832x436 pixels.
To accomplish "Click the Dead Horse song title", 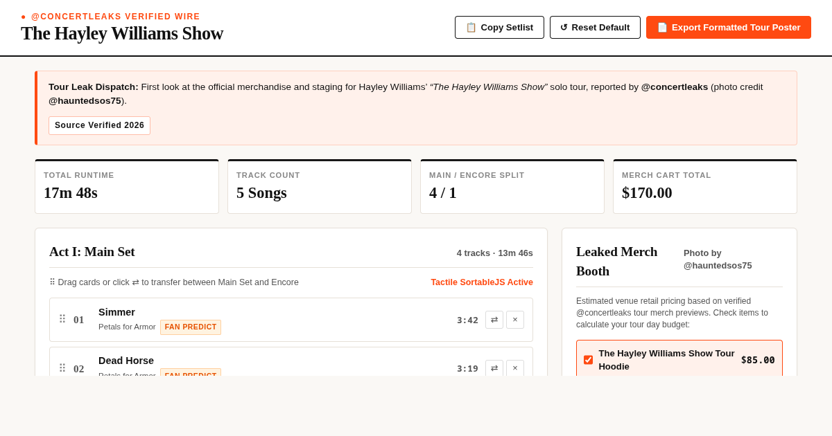I will (126, 361).
